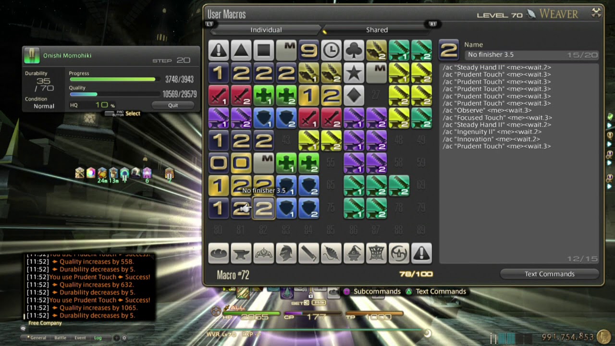Click the Subcommands prompt

[372, 291]
